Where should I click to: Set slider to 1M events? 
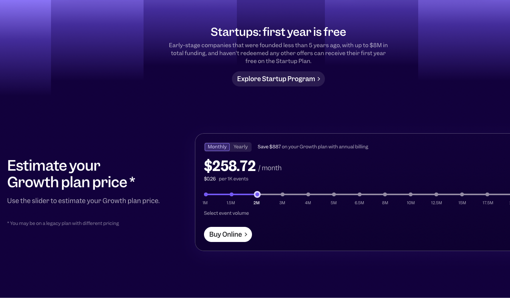[206, 194]
